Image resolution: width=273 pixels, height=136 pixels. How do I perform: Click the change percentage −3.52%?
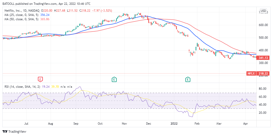coord(106,11)
